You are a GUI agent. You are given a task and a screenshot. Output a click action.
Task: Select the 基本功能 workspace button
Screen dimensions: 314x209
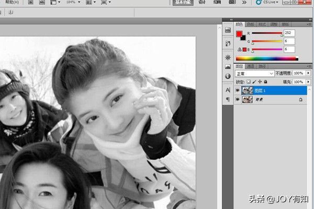point(183,3)
